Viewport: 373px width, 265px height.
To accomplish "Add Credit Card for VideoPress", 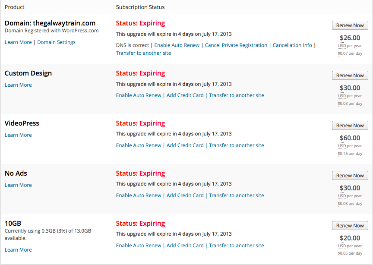I will (x=185, y=145).
